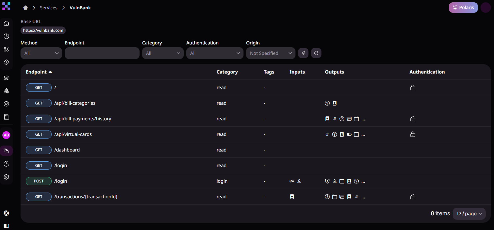Open the Category filter dropdown
This screenshot has width=494, height=230.
point(163,53)
